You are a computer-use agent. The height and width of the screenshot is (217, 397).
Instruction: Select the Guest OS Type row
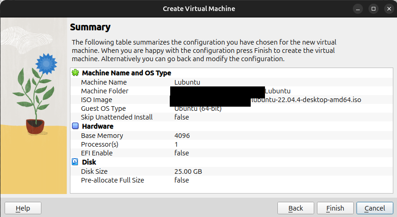point(103,108)
